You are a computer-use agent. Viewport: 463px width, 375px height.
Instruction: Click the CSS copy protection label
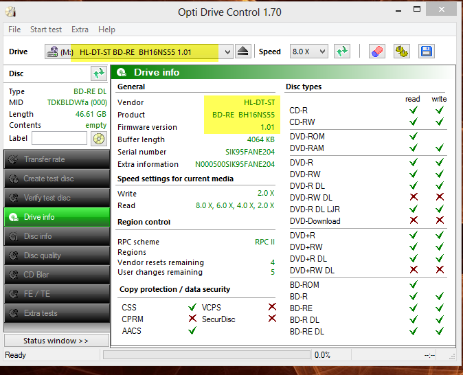coord(129,308)
